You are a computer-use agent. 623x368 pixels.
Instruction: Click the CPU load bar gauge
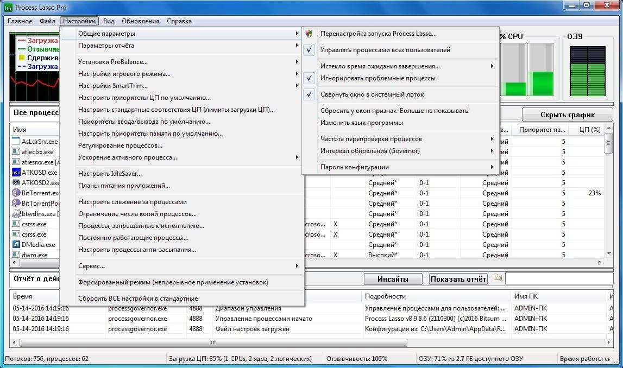click(x=526, y=69)
